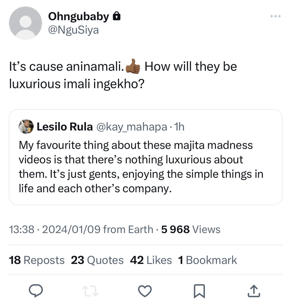This screenshot has height=302, width=291.
Task: Open Lesilo Rula's small avatar
Action: pos(26,127)
